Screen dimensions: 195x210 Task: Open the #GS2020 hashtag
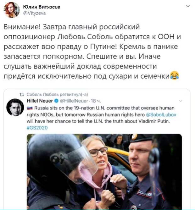[37, 128]
